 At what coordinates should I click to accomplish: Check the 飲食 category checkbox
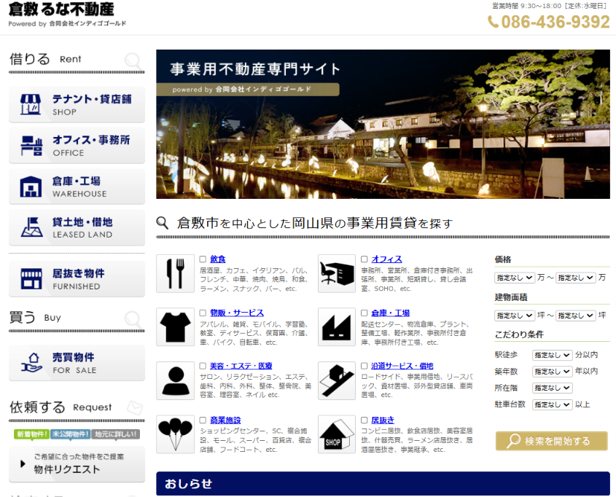coord(203,259)
